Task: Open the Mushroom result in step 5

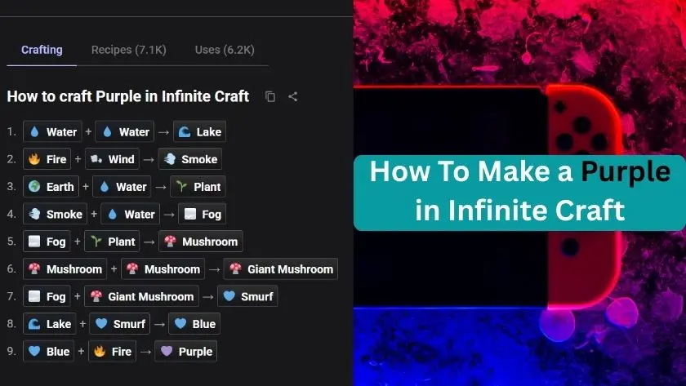Action: (x=201, y=242)
